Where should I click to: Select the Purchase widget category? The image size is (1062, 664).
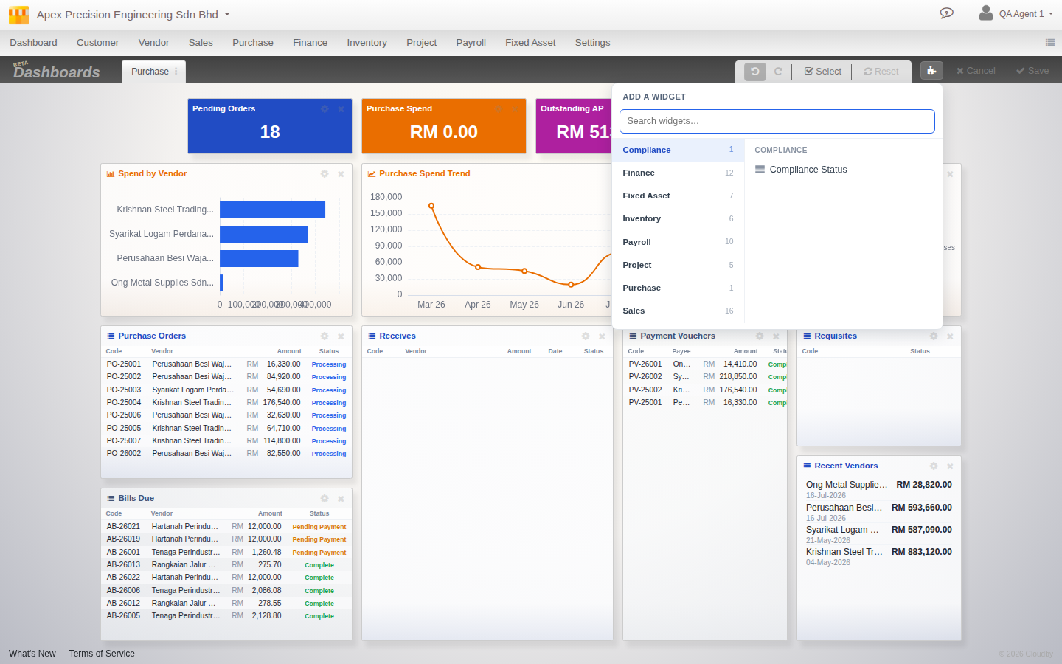[x=678, y=288]
